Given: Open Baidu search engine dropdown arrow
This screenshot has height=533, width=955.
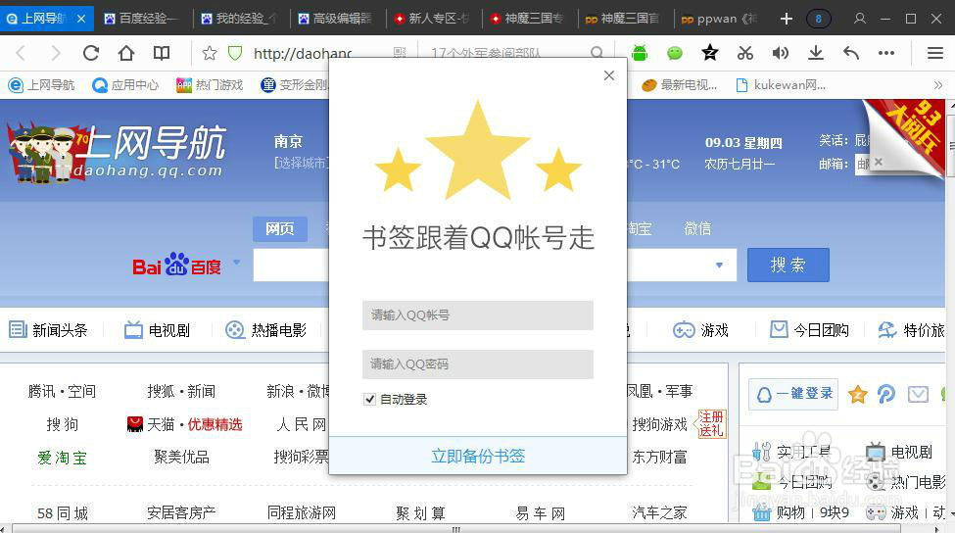Looking at the screenshot, I should 237,263.
